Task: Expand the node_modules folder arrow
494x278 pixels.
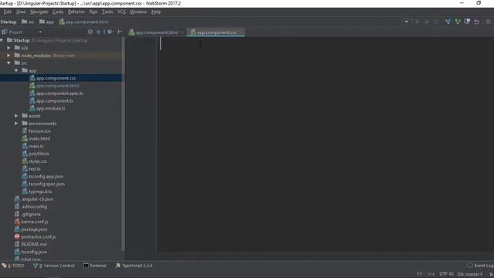Action: [8, 55]
